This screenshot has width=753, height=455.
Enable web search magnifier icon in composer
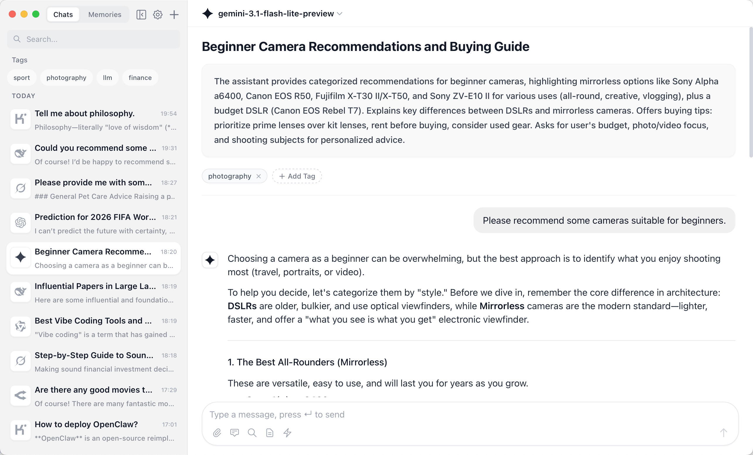coord(252,432)
